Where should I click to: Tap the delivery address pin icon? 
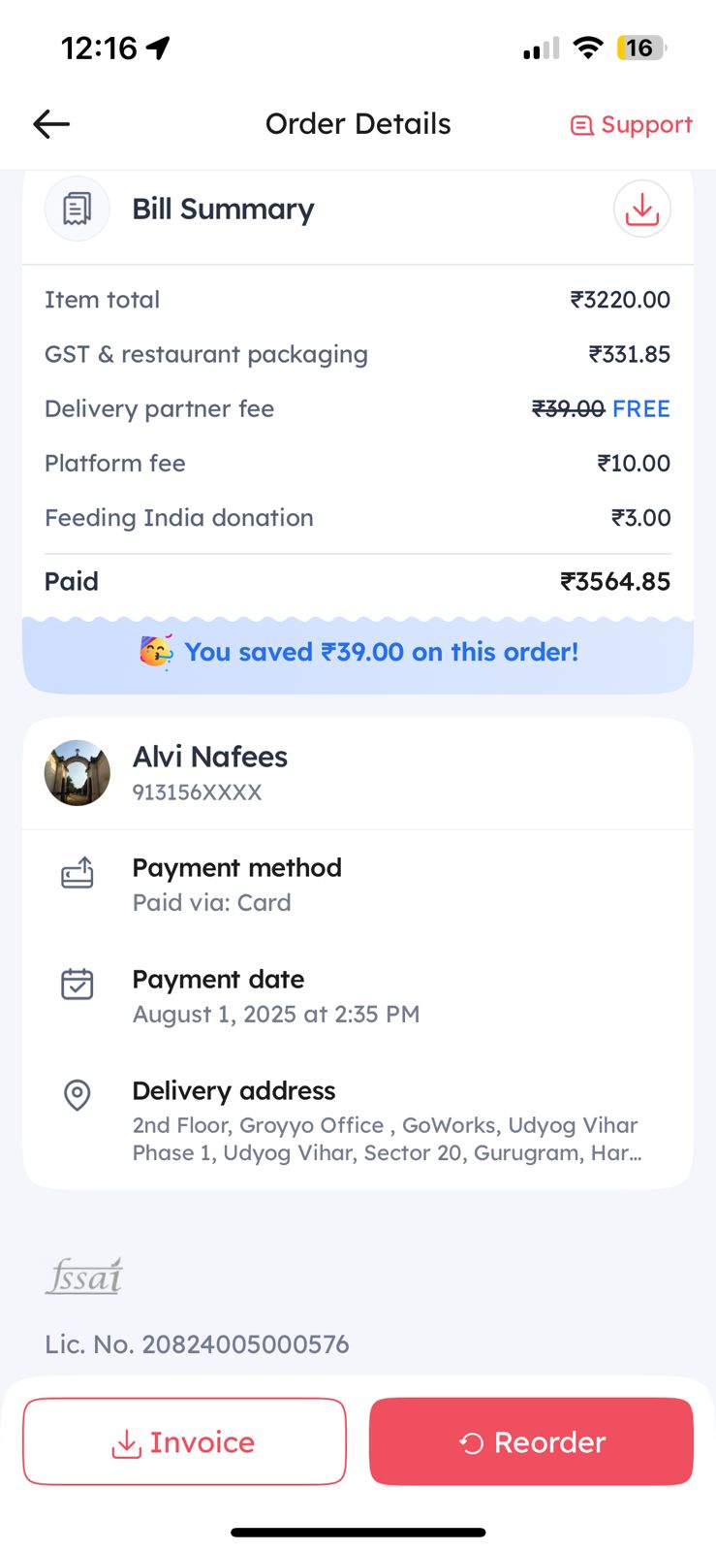pos(78,1095)
